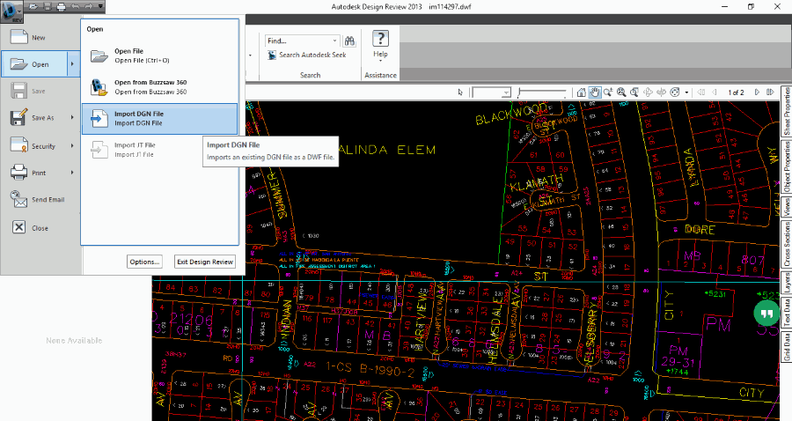
Task: Click the Options... button
Action: click(x=144, y=262)
